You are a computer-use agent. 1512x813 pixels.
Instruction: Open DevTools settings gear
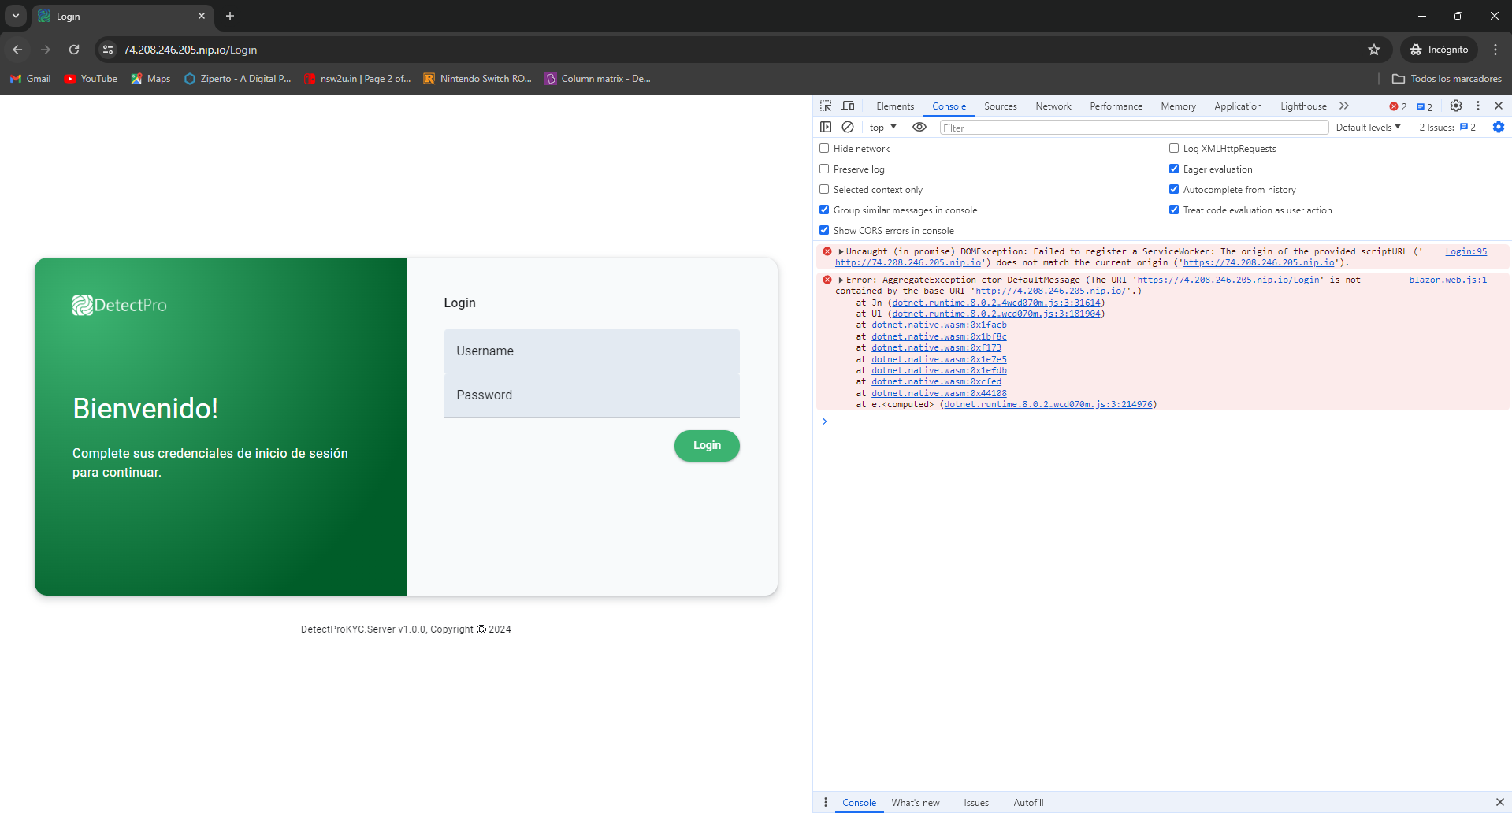tap(1456, 106)
